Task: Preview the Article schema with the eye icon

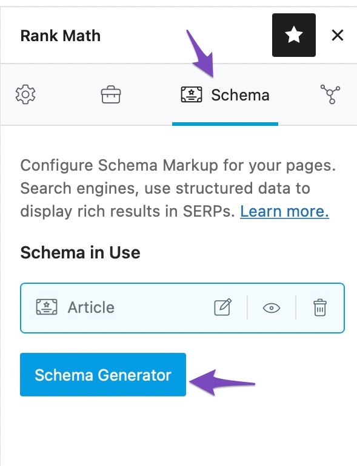Action: pos(272,308)
